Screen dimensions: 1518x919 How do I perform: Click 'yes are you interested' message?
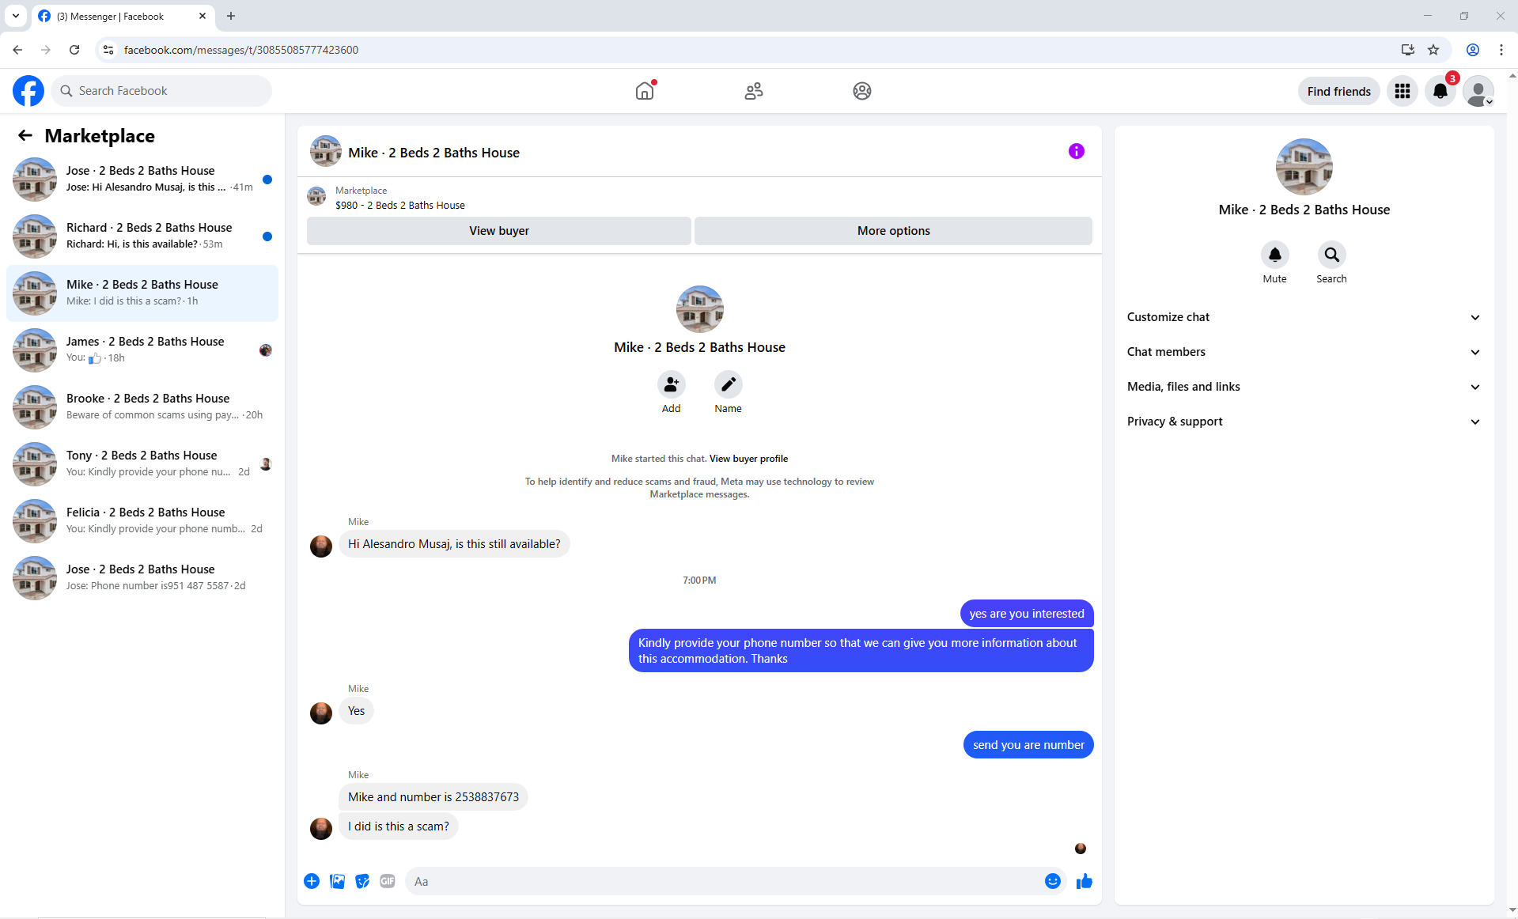[x=1027, y=614]
